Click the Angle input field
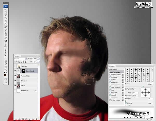This screenshot has height=121, width=156. click(x=135, y=93)
